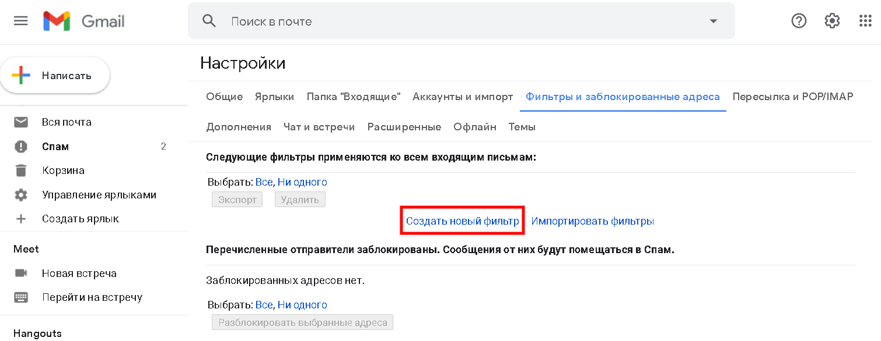
Task: Click Join a meeting (Перейти на встречу)
Action: 92,297
